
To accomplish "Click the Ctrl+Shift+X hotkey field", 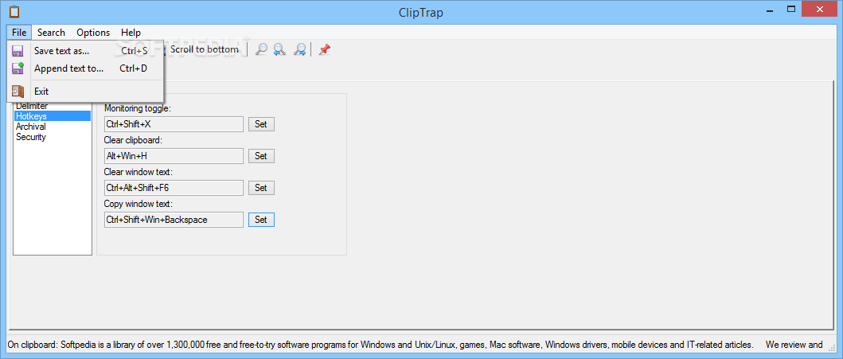I will tap(174, 124).
